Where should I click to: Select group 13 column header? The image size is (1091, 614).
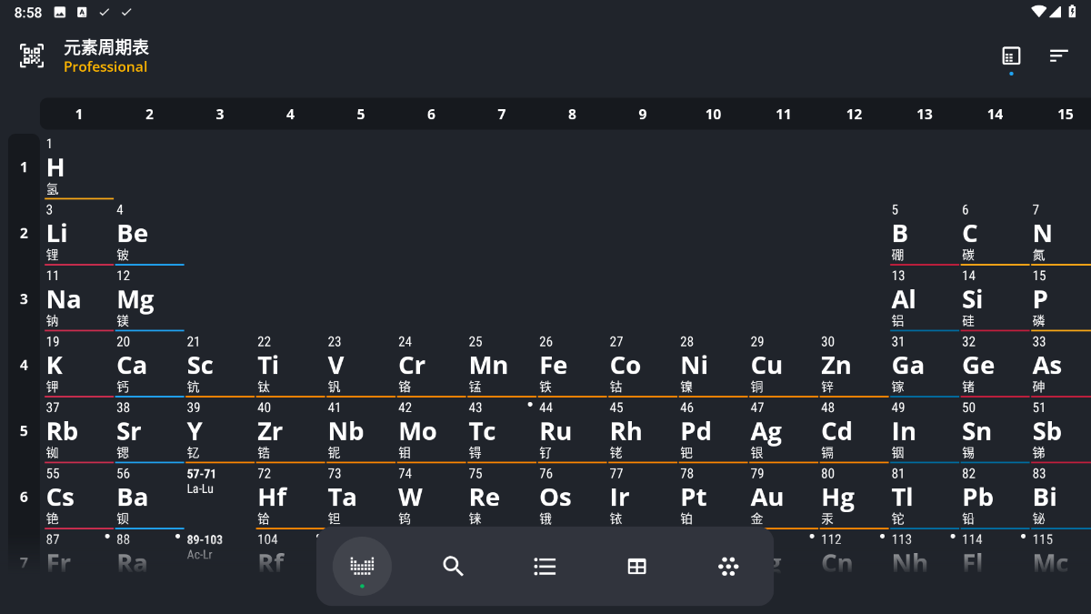pos(925,115)
